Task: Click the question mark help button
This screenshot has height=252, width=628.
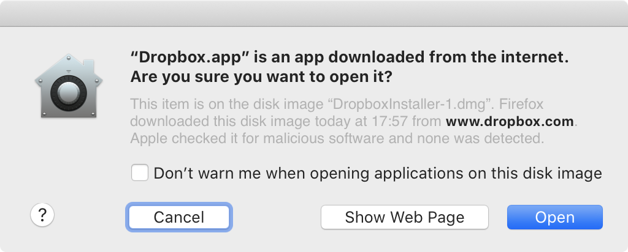Action: 42,215
